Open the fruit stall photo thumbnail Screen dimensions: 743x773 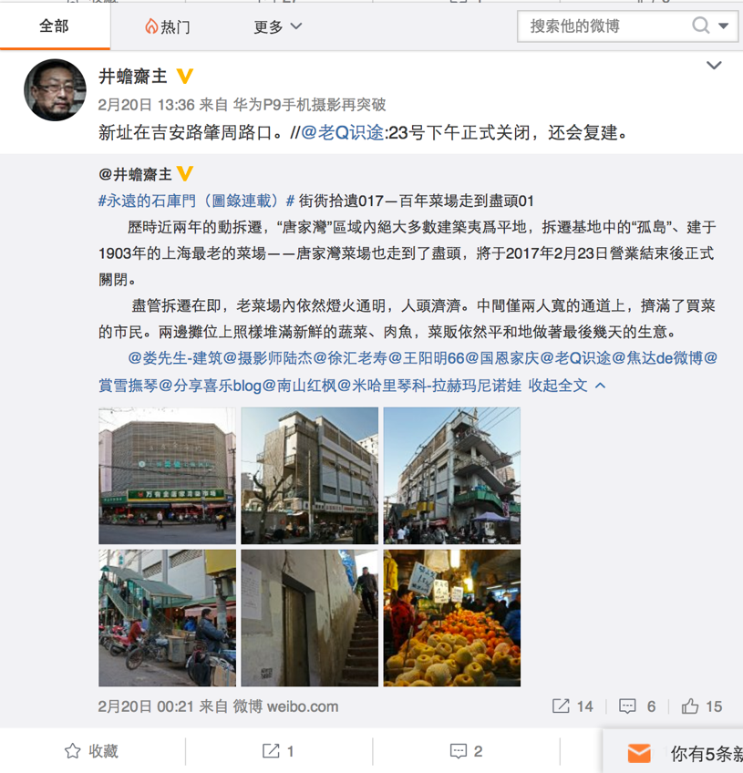coord(452,618)
